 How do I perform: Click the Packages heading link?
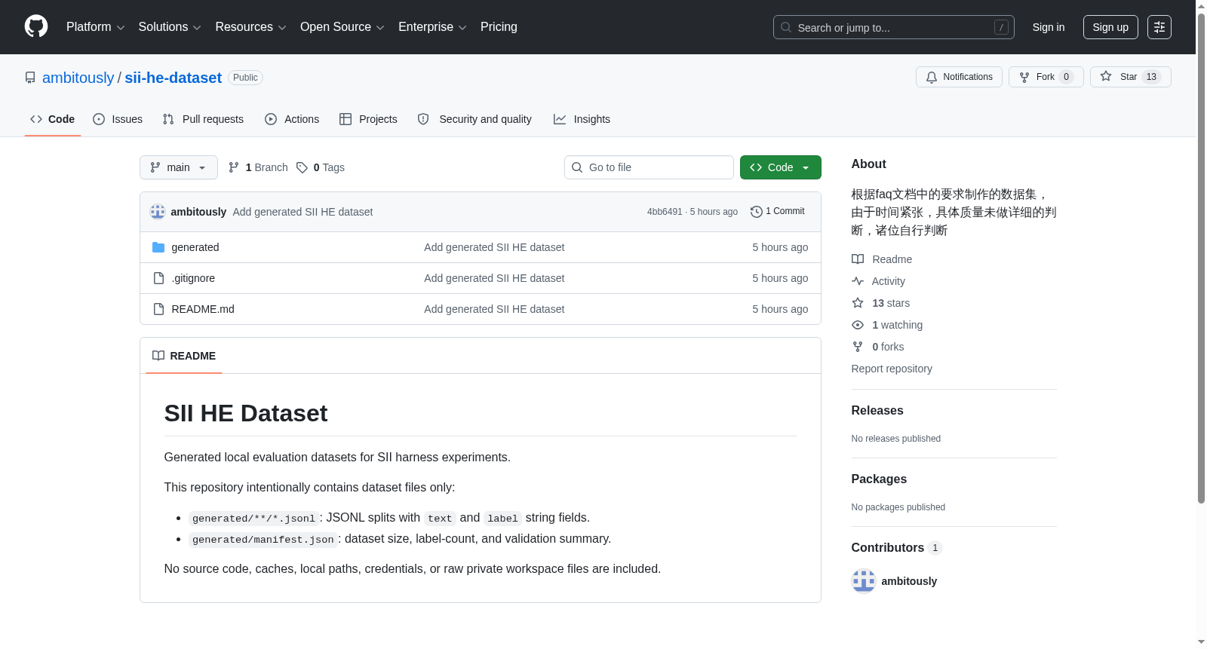click(879, 479)
